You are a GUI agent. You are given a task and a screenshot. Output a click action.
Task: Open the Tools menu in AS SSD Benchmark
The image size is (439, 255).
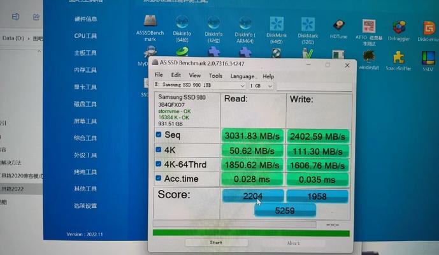(215, 76)
